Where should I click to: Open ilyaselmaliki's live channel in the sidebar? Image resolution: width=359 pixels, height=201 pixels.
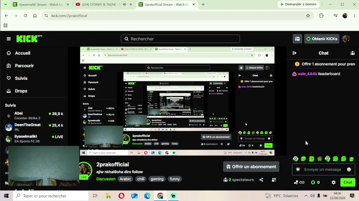(x=34, y=139)
